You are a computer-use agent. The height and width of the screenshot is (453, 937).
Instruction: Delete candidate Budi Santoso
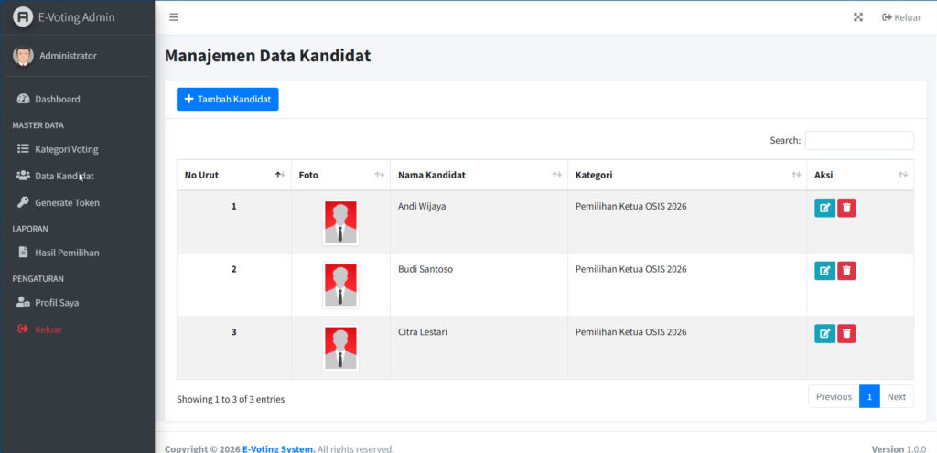(846, 270)
